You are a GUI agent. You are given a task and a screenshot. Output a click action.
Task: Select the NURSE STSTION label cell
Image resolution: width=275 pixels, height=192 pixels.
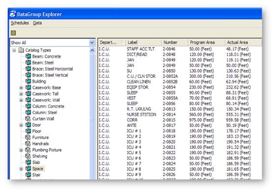pos(141,115)
